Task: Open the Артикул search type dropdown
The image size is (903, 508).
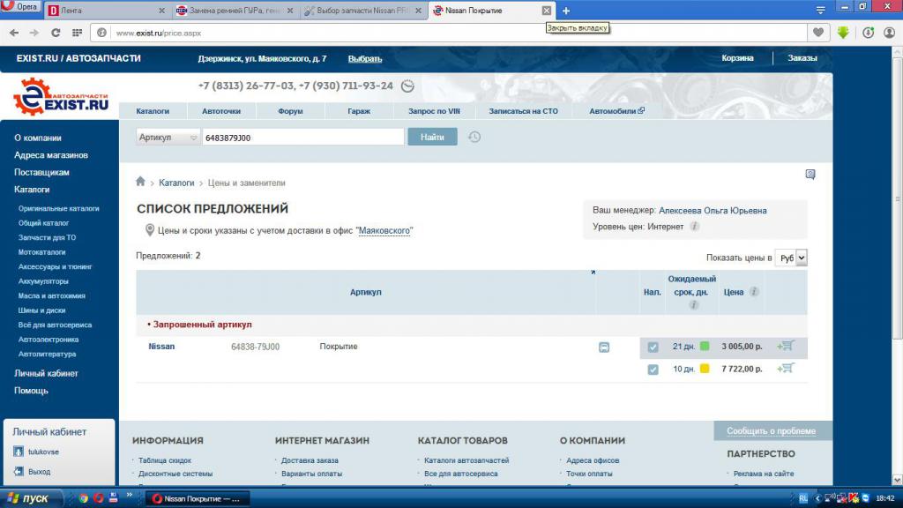Action: (168, 137)
